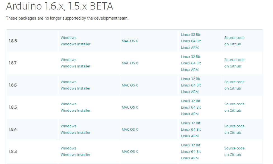273x164 pixels.
Task: Click Linux ARM for release 1.8.8
Action: (x=190, y=47)
